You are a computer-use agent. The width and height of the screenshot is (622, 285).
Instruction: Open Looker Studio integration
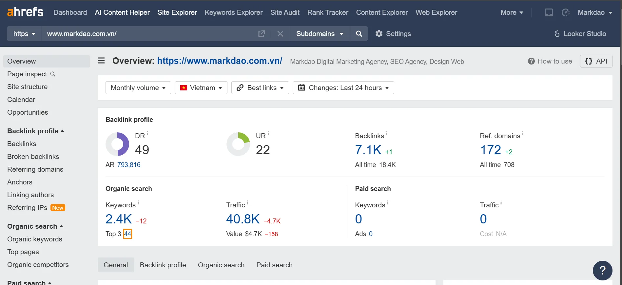(x=580, y=34)
